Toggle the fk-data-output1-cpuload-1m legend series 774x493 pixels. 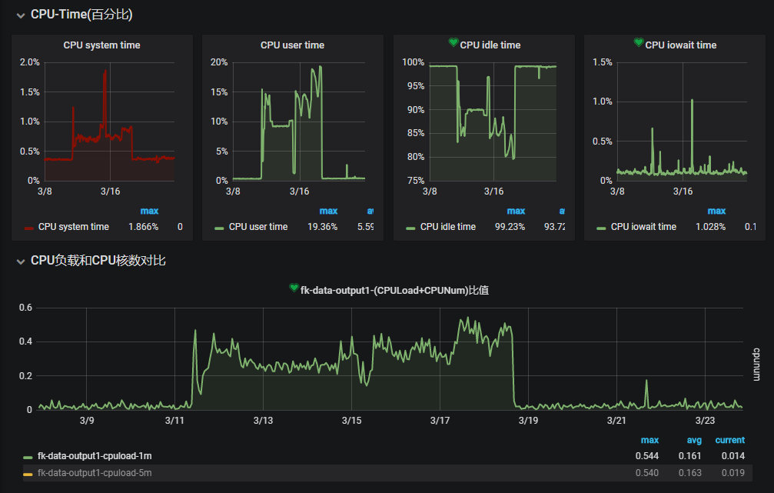95,456
